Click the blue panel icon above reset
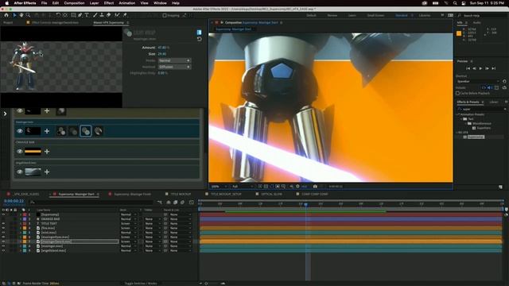The image size is (509, 286). 199,32
